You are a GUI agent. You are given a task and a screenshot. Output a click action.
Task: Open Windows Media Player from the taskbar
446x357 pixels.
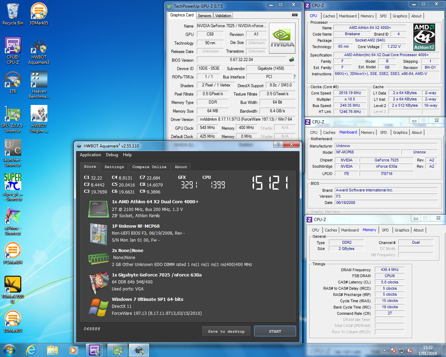click(73, 350)
